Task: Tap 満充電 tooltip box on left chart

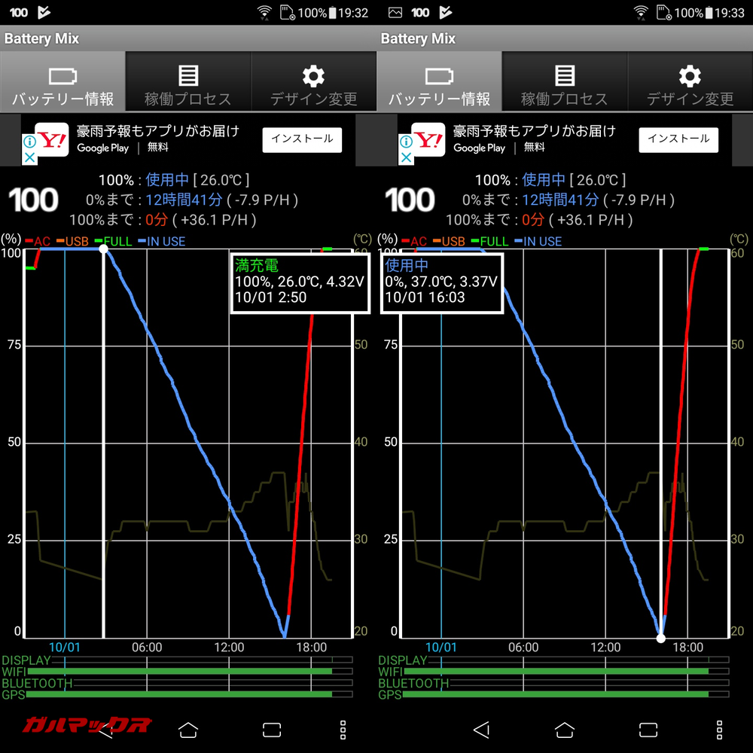Action: click(x=300, y=282)
